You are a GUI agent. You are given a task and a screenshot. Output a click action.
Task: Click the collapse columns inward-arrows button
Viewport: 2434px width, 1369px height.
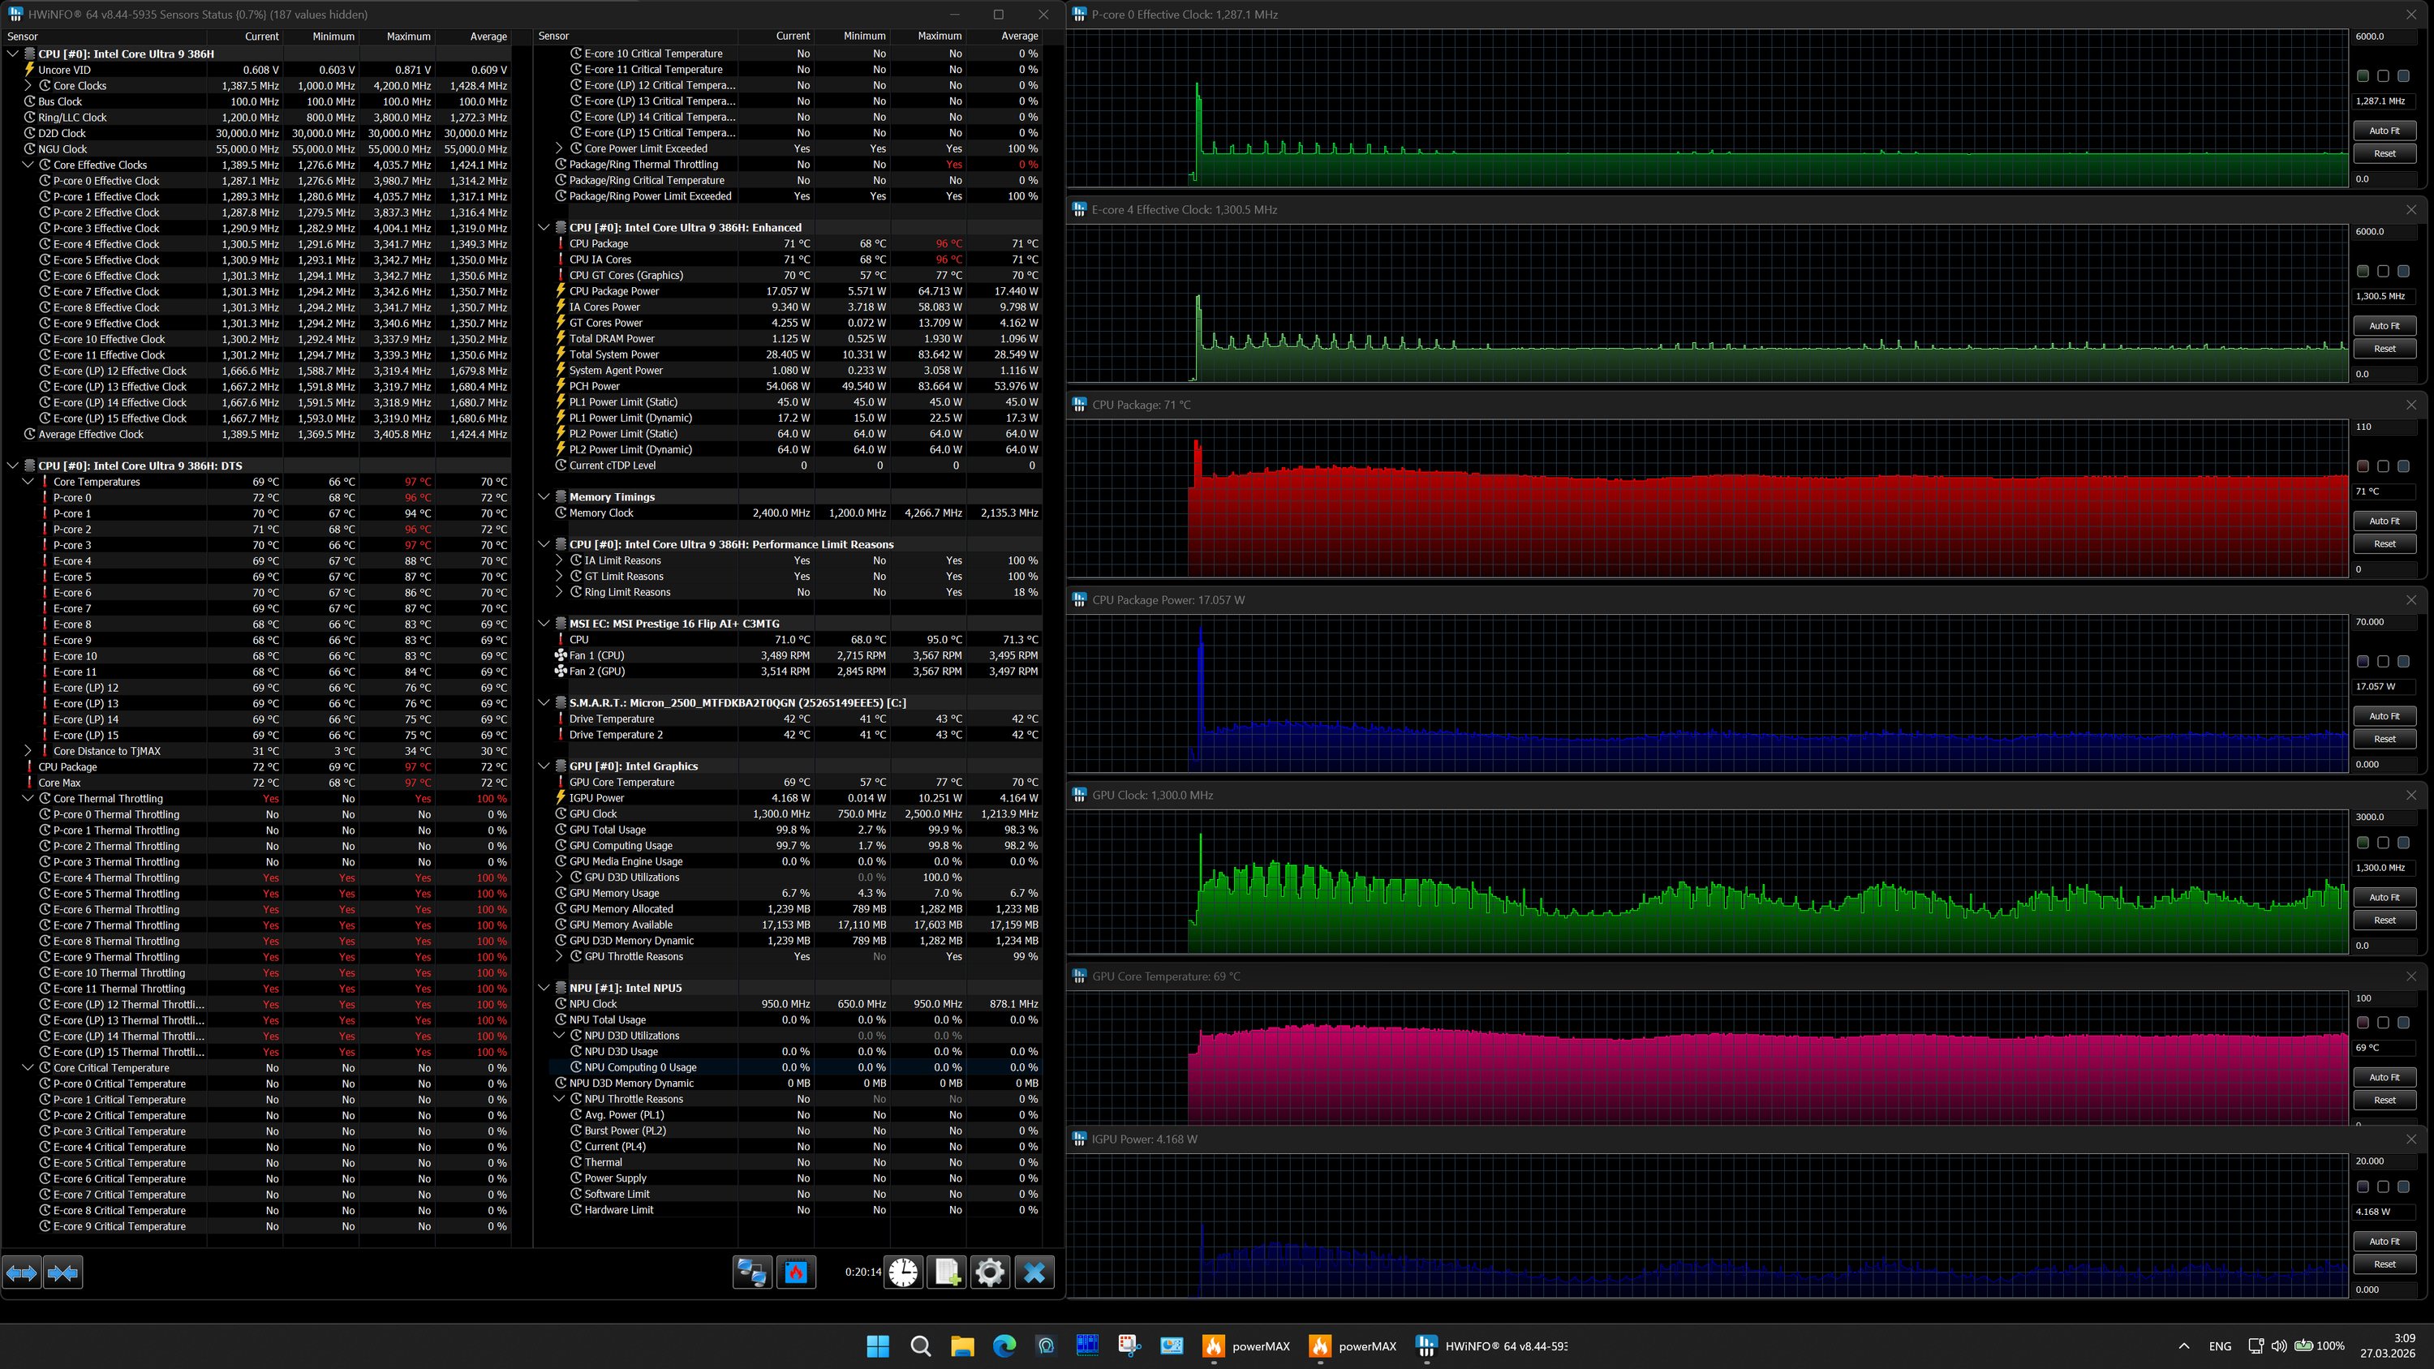(x=62, y=1272)
